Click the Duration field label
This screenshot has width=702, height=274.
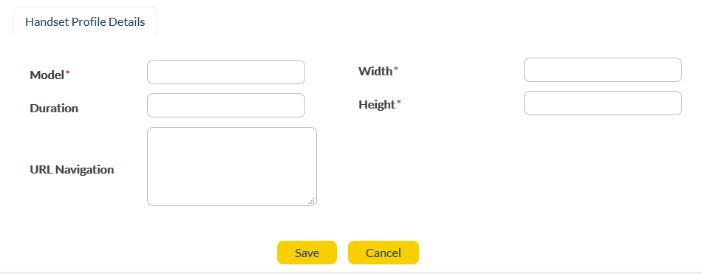54,109
